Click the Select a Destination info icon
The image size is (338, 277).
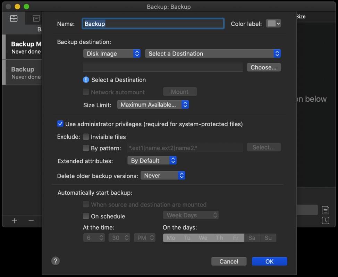(x=86, y=80)
